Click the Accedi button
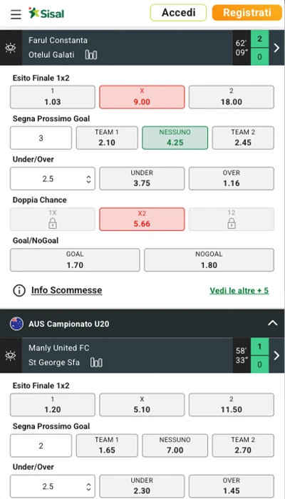 point(178,13)
